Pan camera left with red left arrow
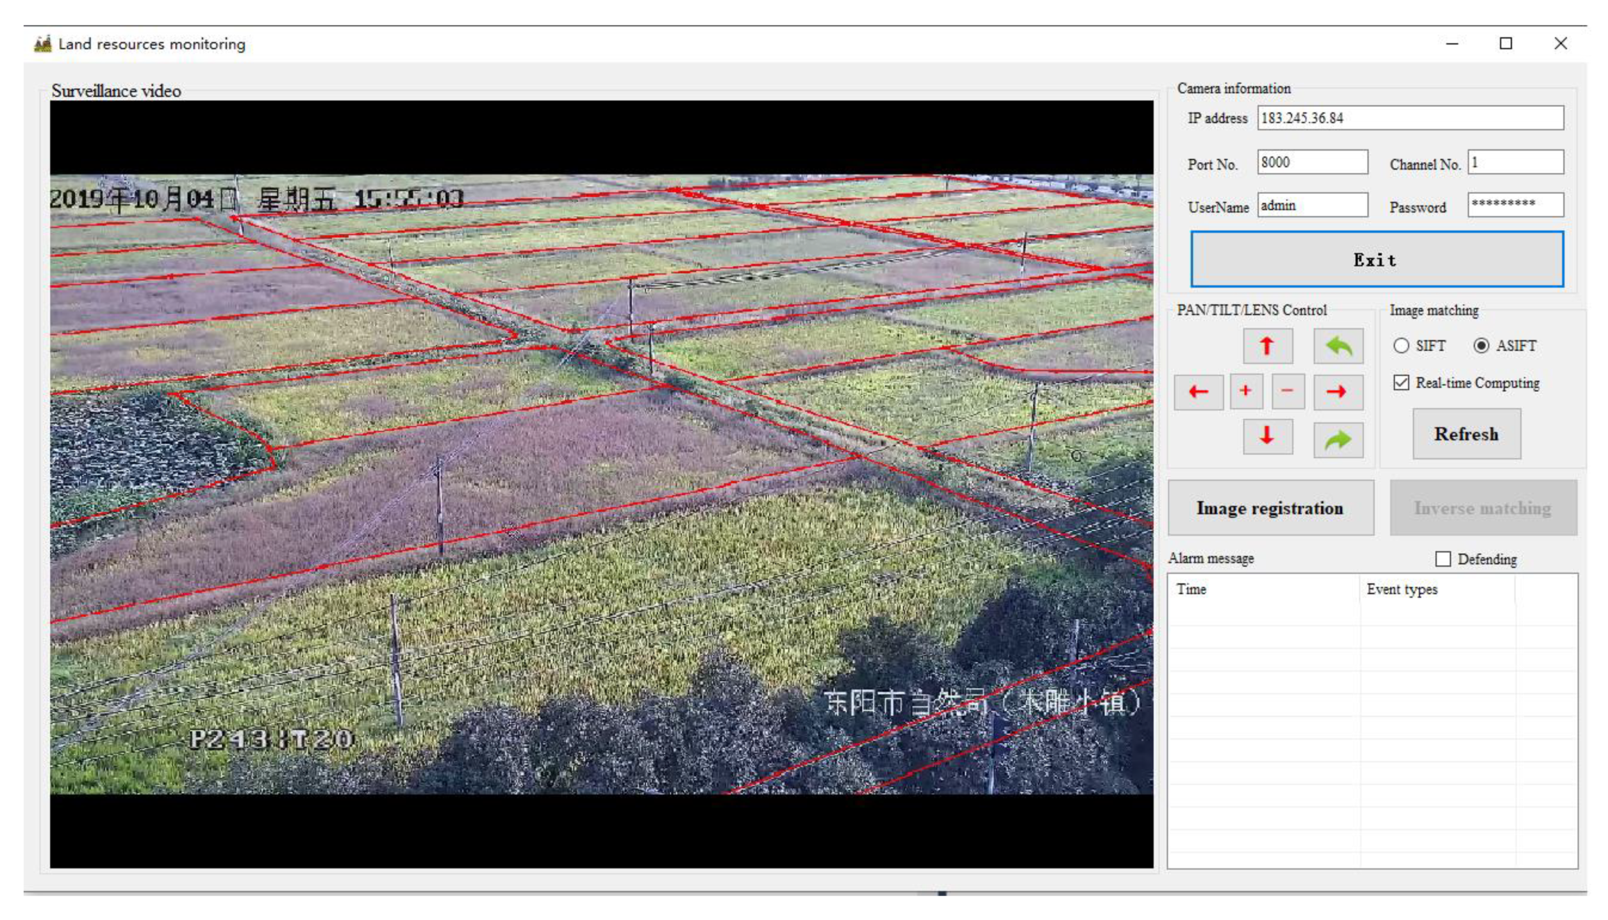The image size is (1608, 920). click(x=1198, y=392)
